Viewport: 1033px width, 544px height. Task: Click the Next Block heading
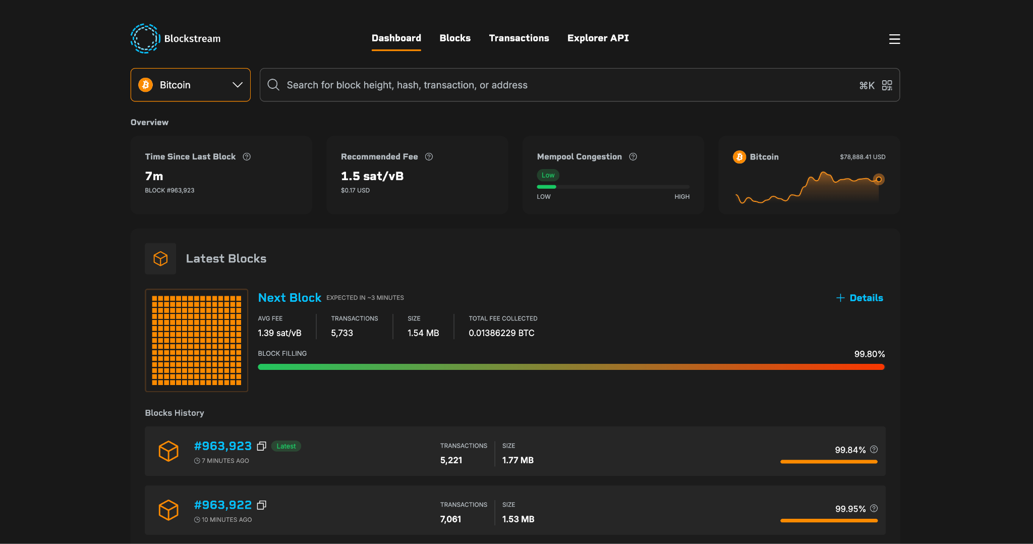[x=290, y=298]
